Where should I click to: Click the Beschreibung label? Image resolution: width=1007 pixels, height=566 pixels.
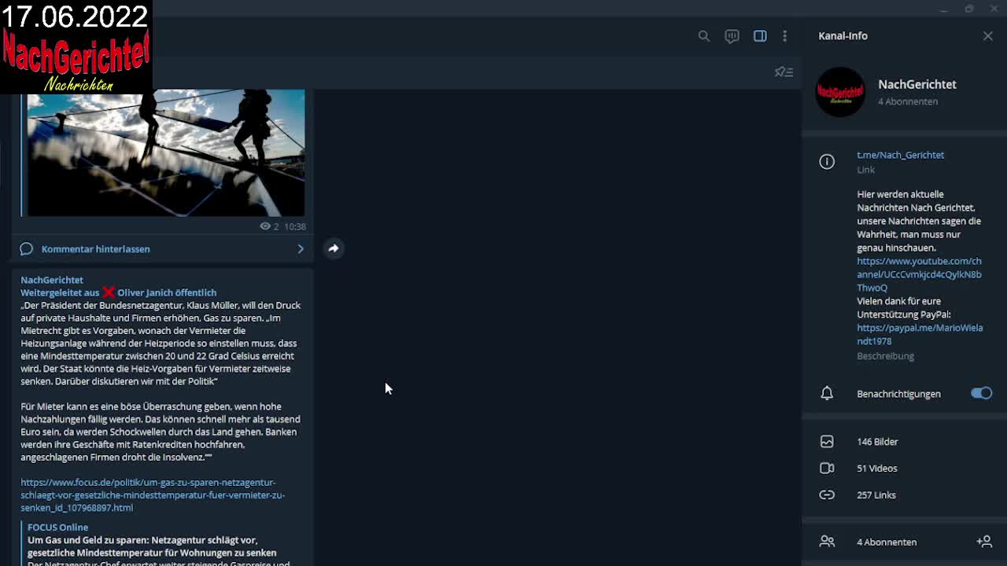pos(885,356)
